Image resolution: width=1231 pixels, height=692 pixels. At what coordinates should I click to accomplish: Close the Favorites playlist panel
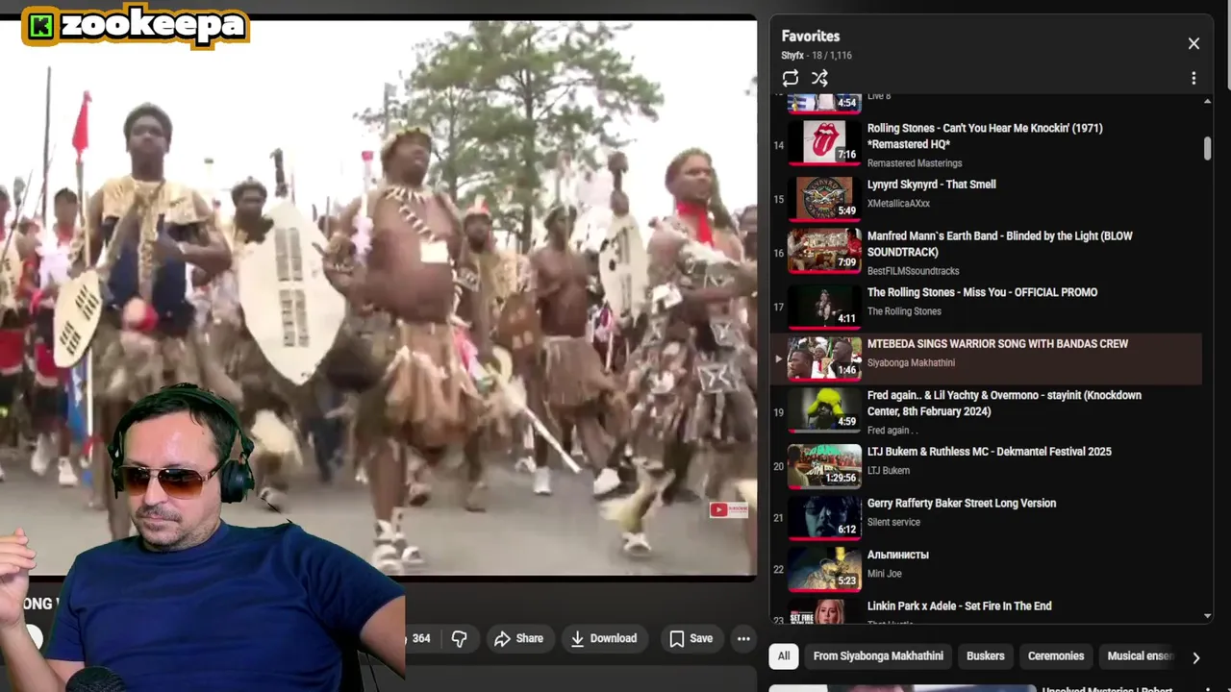(x=1193, y=43)
